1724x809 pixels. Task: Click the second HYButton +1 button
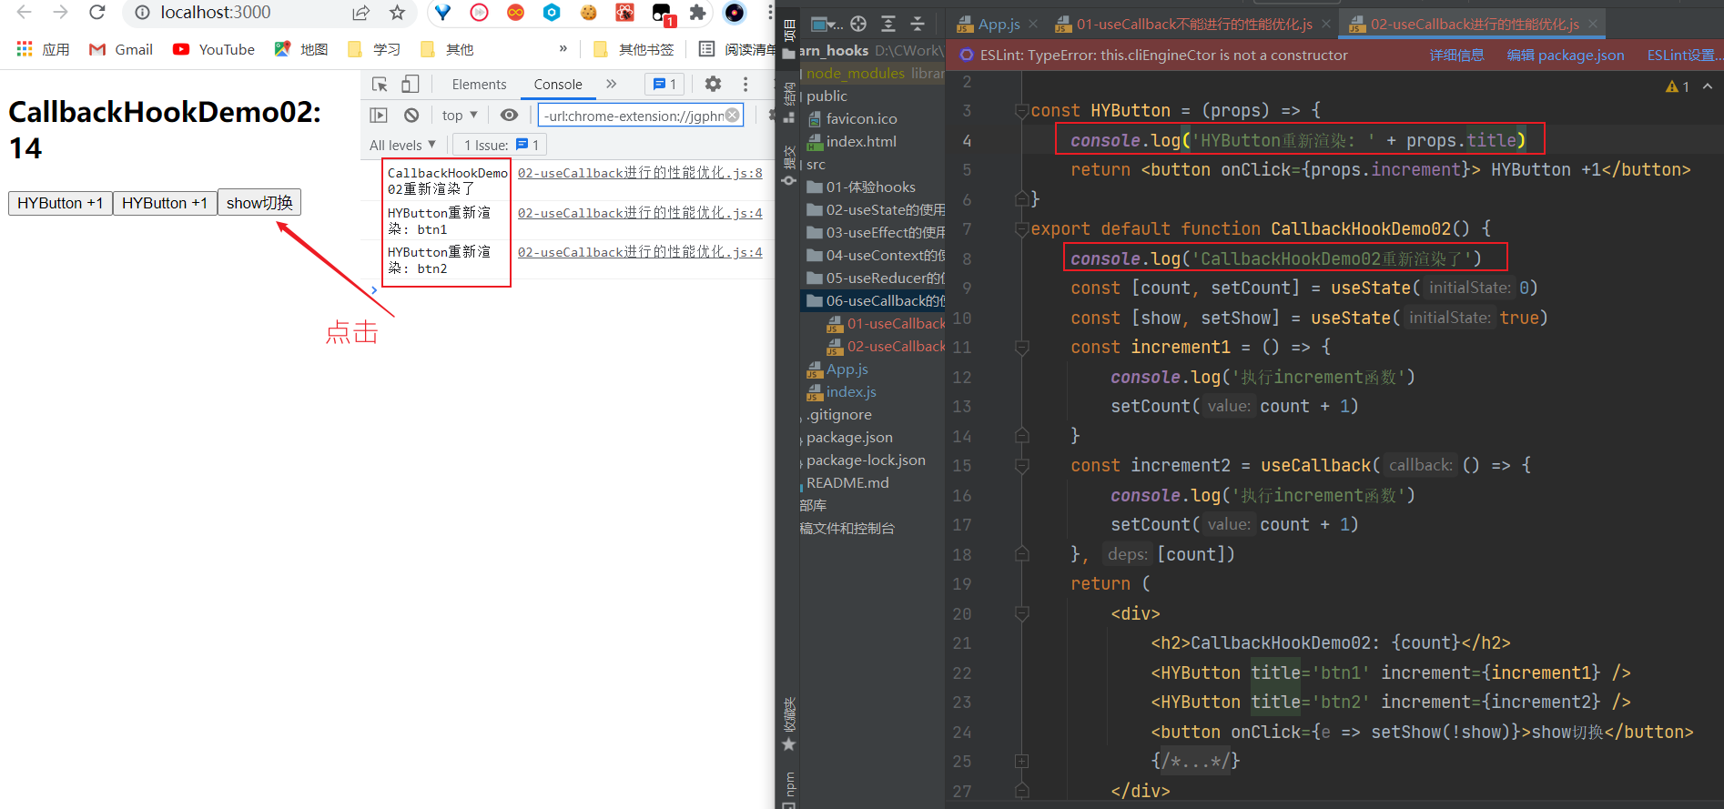165,203
